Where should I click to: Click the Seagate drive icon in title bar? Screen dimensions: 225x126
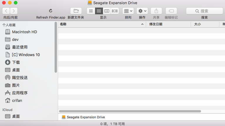click(x=90, y=3)
